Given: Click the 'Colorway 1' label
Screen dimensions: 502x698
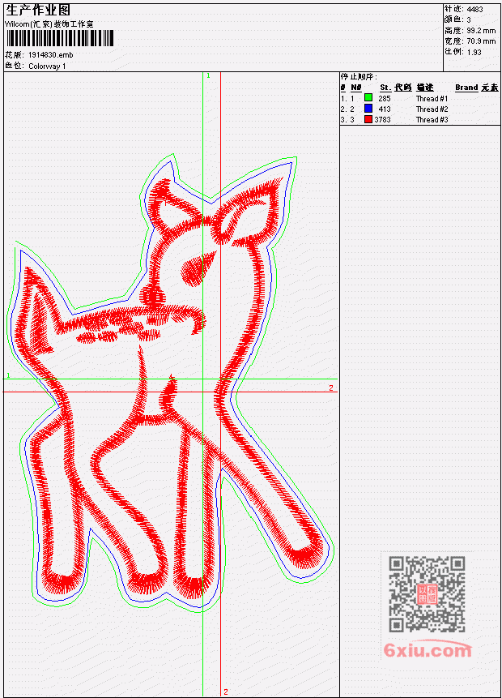Looking at the screenshot, I should coord(47,66).
